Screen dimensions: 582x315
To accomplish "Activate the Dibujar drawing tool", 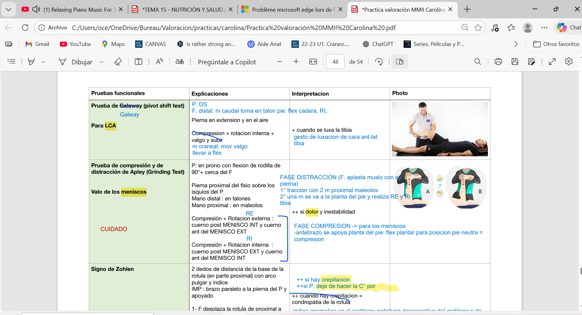I will coord(75,62).
